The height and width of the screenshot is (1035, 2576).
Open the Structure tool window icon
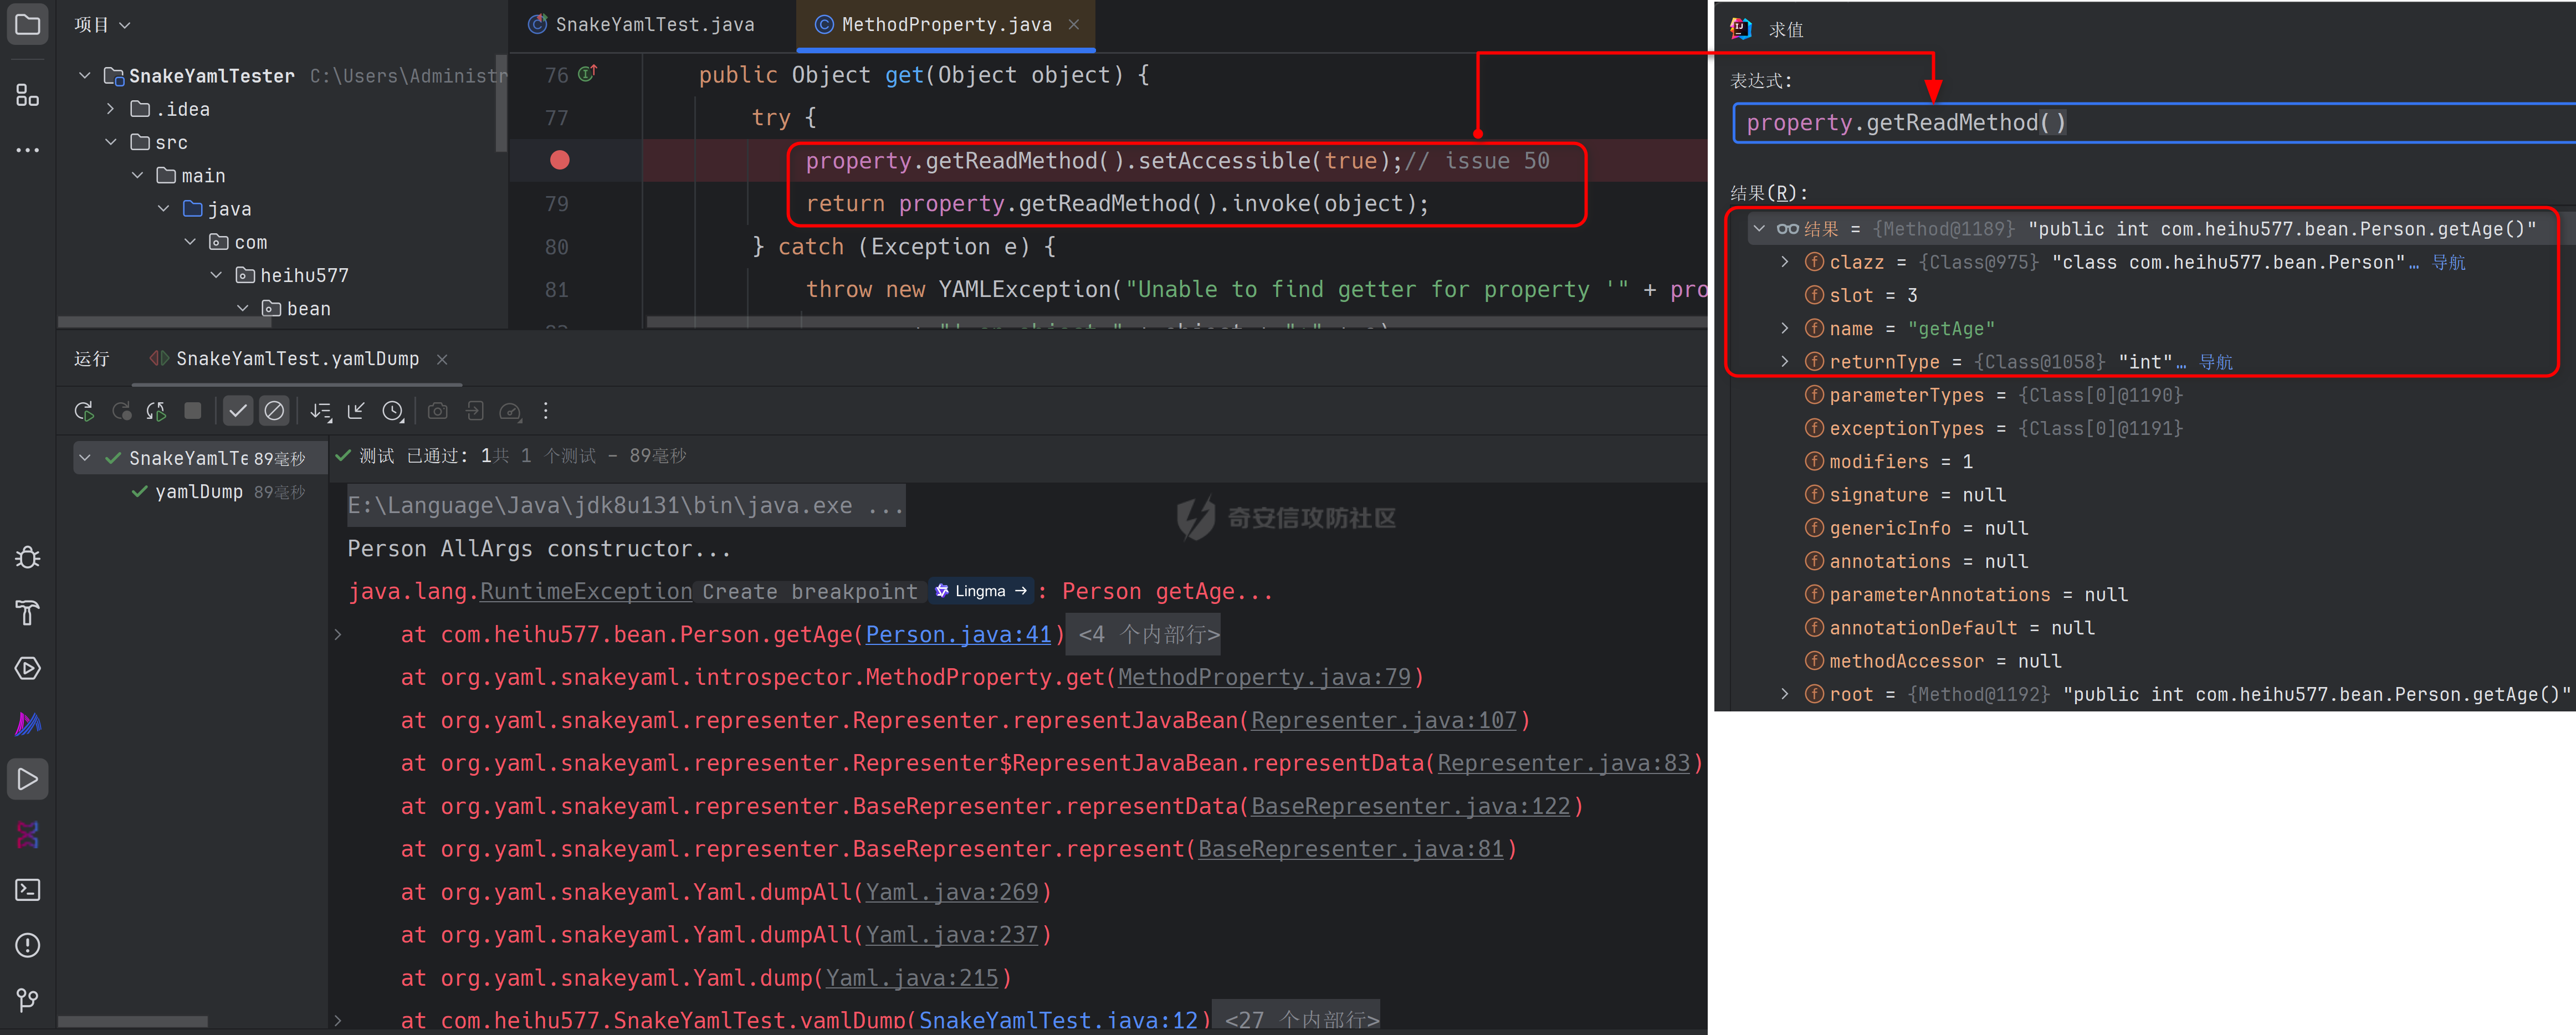point(28,95)
